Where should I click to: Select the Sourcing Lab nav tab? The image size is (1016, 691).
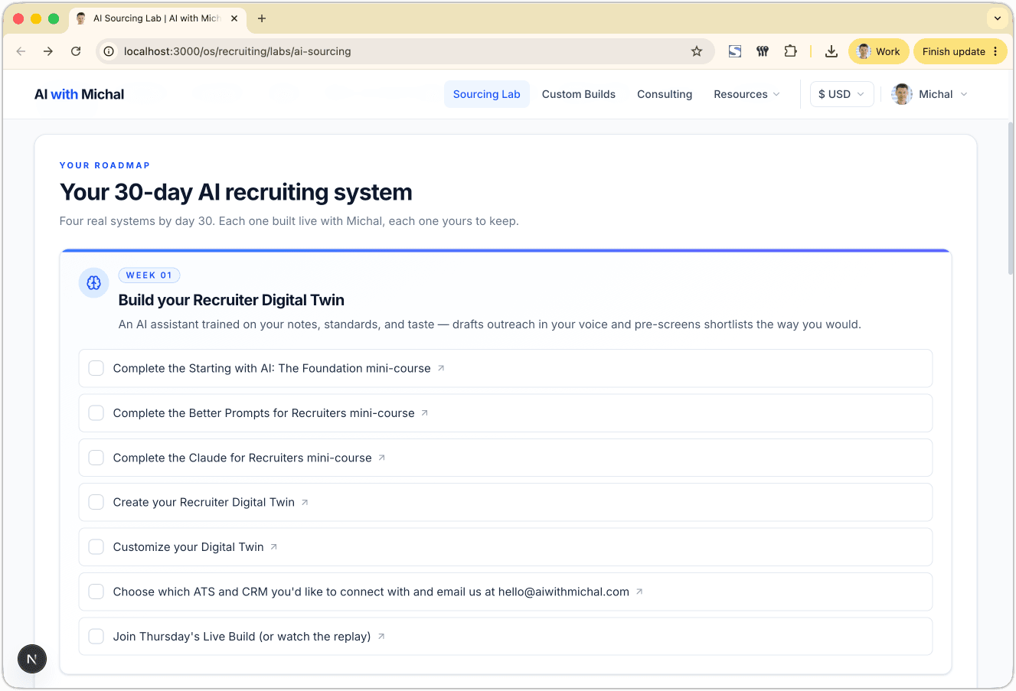487,94
